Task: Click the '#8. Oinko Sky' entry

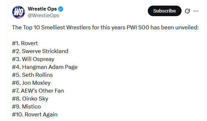Action: point(30,99)
